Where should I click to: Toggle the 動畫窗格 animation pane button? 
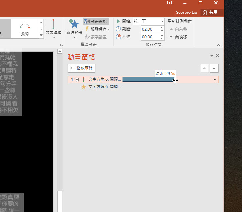(96, 21)
